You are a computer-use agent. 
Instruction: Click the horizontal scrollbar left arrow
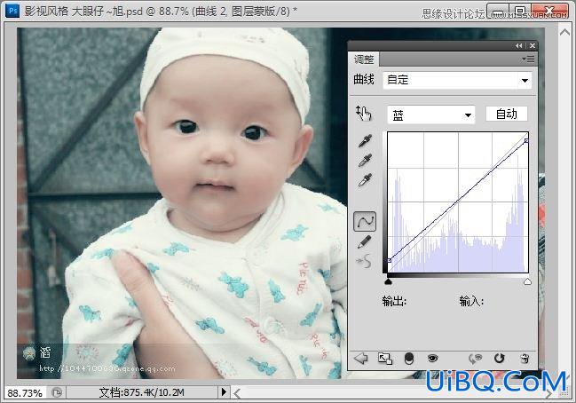click(238, 393)
